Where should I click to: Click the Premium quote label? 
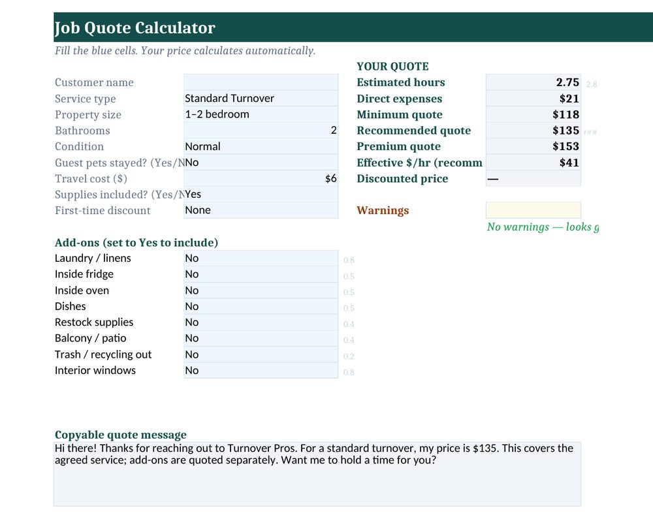(398, 146)
